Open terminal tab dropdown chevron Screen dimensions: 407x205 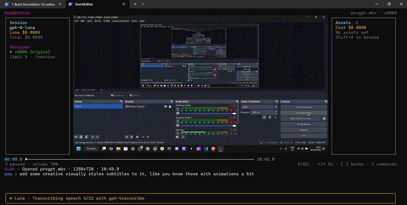[x=143, y=4]
